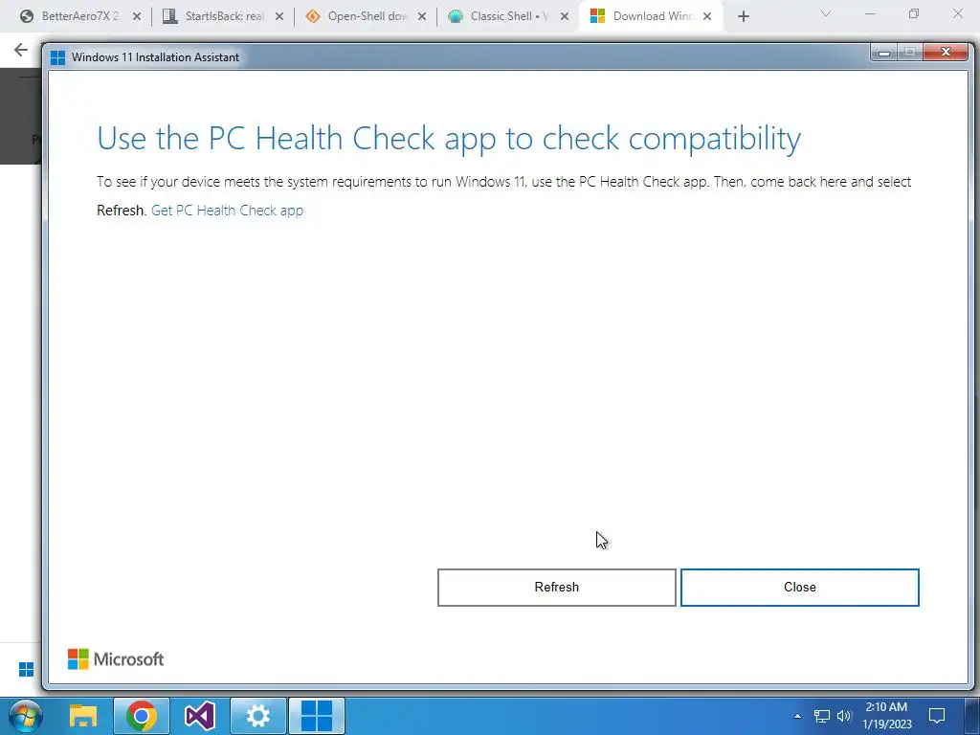The width and height of the screenshot is (980, 735).
Task: Minimize the Installation Assistant window
Action: (x=883, y=53)
